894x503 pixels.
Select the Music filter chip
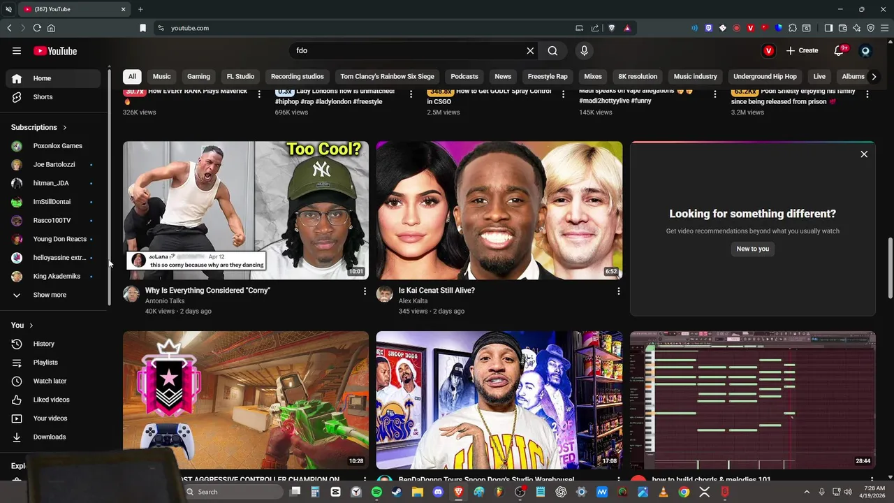tap(161, 76)
